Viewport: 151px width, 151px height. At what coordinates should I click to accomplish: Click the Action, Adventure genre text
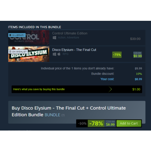tap(68, 38)
